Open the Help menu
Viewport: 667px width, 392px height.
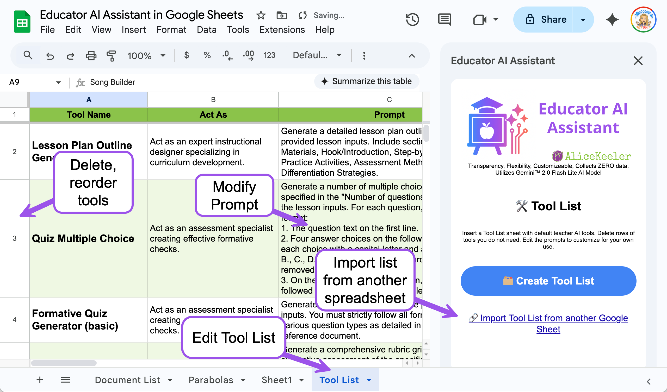tap(325, 30)
